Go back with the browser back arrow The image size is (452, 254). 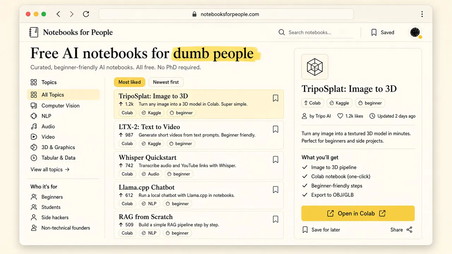pyautogui.click(x=59, y=14)
